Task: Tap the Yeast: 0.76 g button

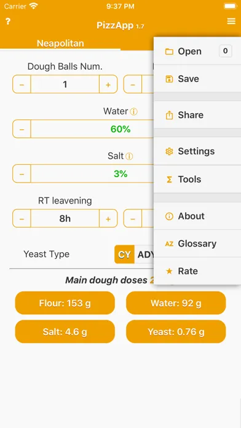Action: 176,331
